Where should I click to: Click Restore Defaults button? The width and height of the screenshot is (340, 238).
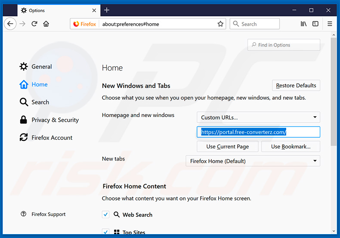pyautogui.click(x=296, y=85)
